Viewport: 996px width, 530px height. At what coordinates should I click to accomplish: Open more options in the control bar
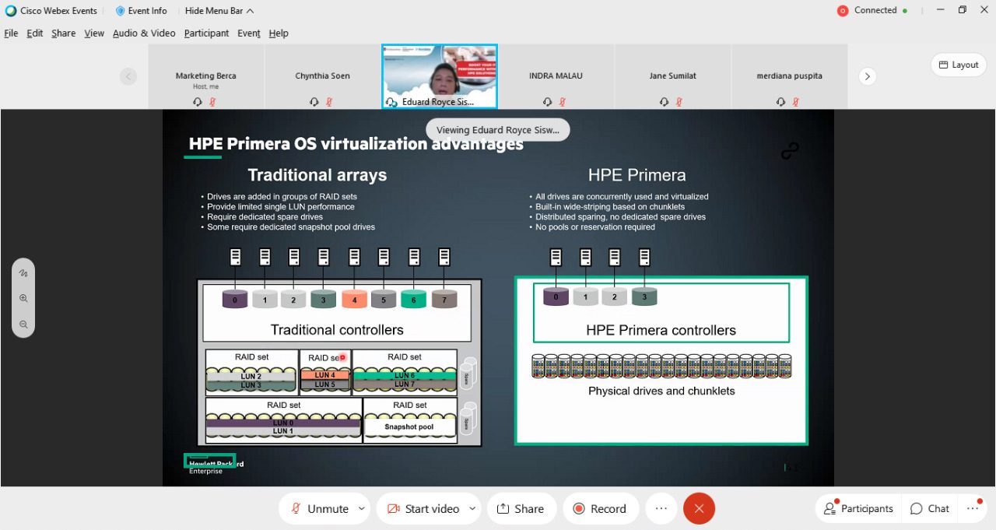pyautogui.click(x=661, y=508)
